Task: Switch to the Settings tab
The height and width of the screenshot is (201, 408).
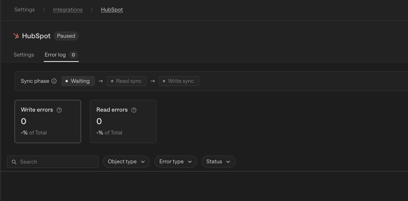Action: coord(24,55)
